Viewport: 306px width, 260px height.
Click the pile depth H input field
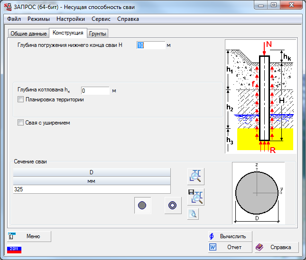pyautogui.click(x=151, y=45)
